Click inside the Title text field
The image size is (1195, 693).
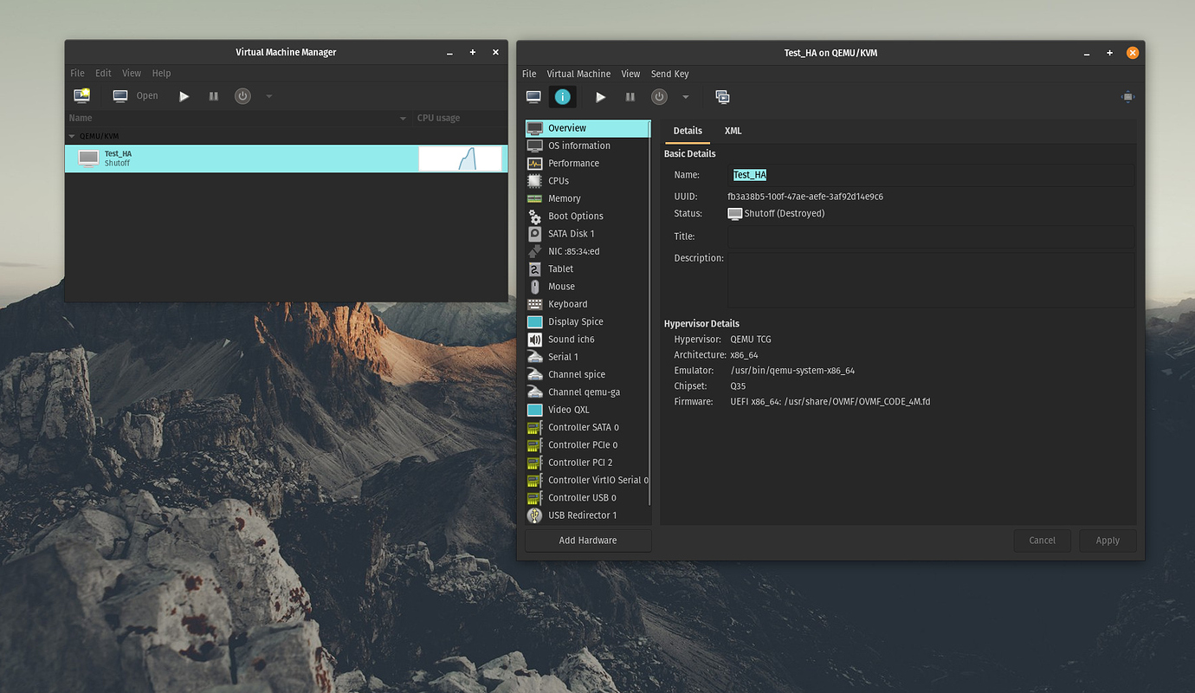[x=931, y=236]
